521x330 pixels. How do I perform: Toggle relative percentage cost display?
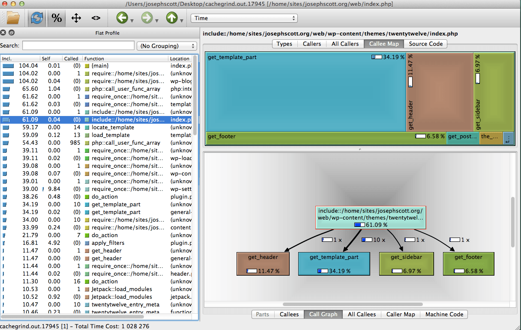57,18
